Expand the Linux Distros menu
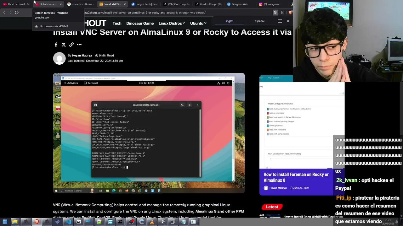 point(172,23)
